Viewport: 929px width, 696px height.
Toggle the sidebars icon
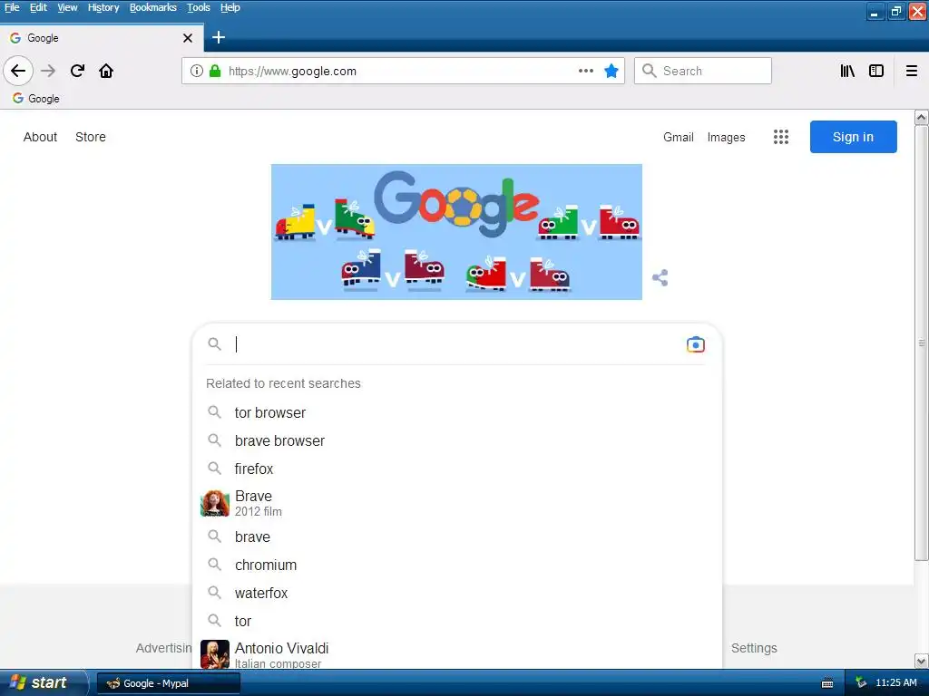(x=876, y=71)
